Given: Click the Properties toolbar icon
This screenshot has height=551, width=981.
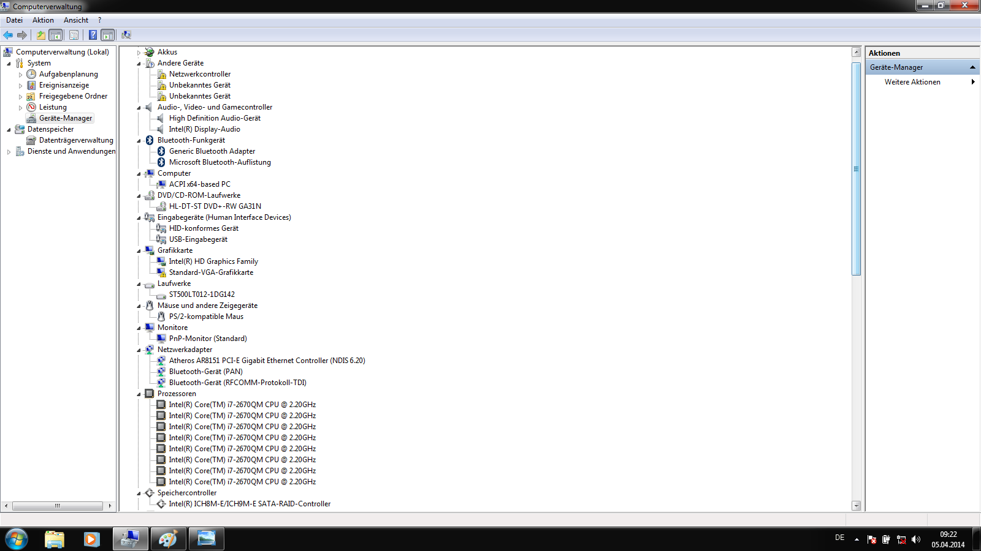Looking at the screenshot, I should click(74, 35).
